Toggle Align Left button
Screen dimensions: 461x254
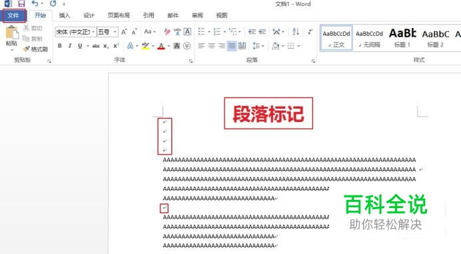(x=201, y=46)
